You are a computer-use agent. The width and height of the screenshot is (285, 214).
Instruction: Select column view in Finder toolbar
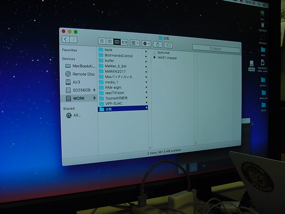click(117, 42)
